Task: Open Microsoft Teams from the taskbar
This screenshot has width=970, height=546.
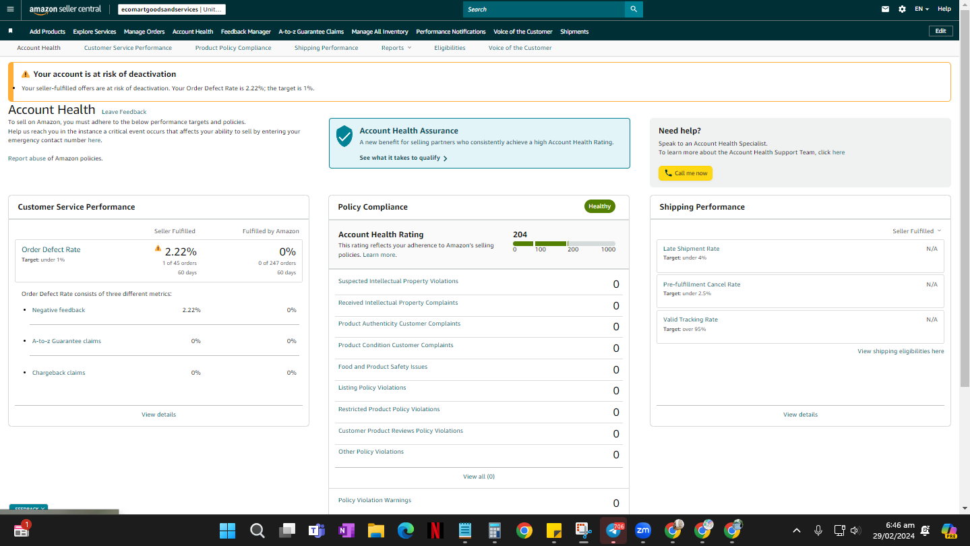Action: (316, 530)
